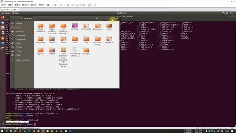Open Windows taskbar search

[x=7, y=131]
